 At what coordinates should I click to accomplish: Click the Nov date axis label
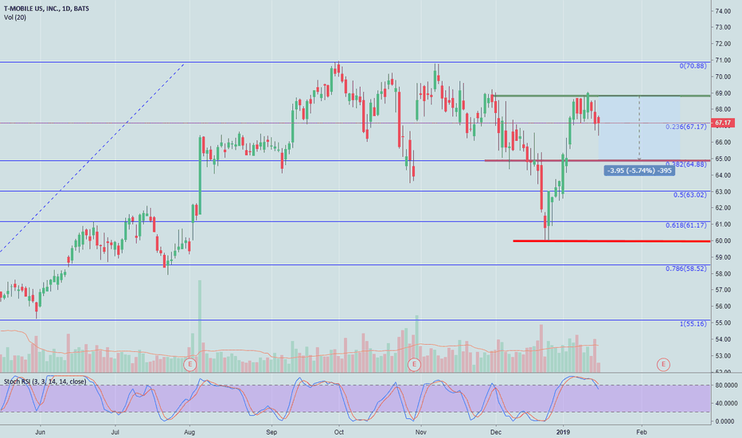420,432
